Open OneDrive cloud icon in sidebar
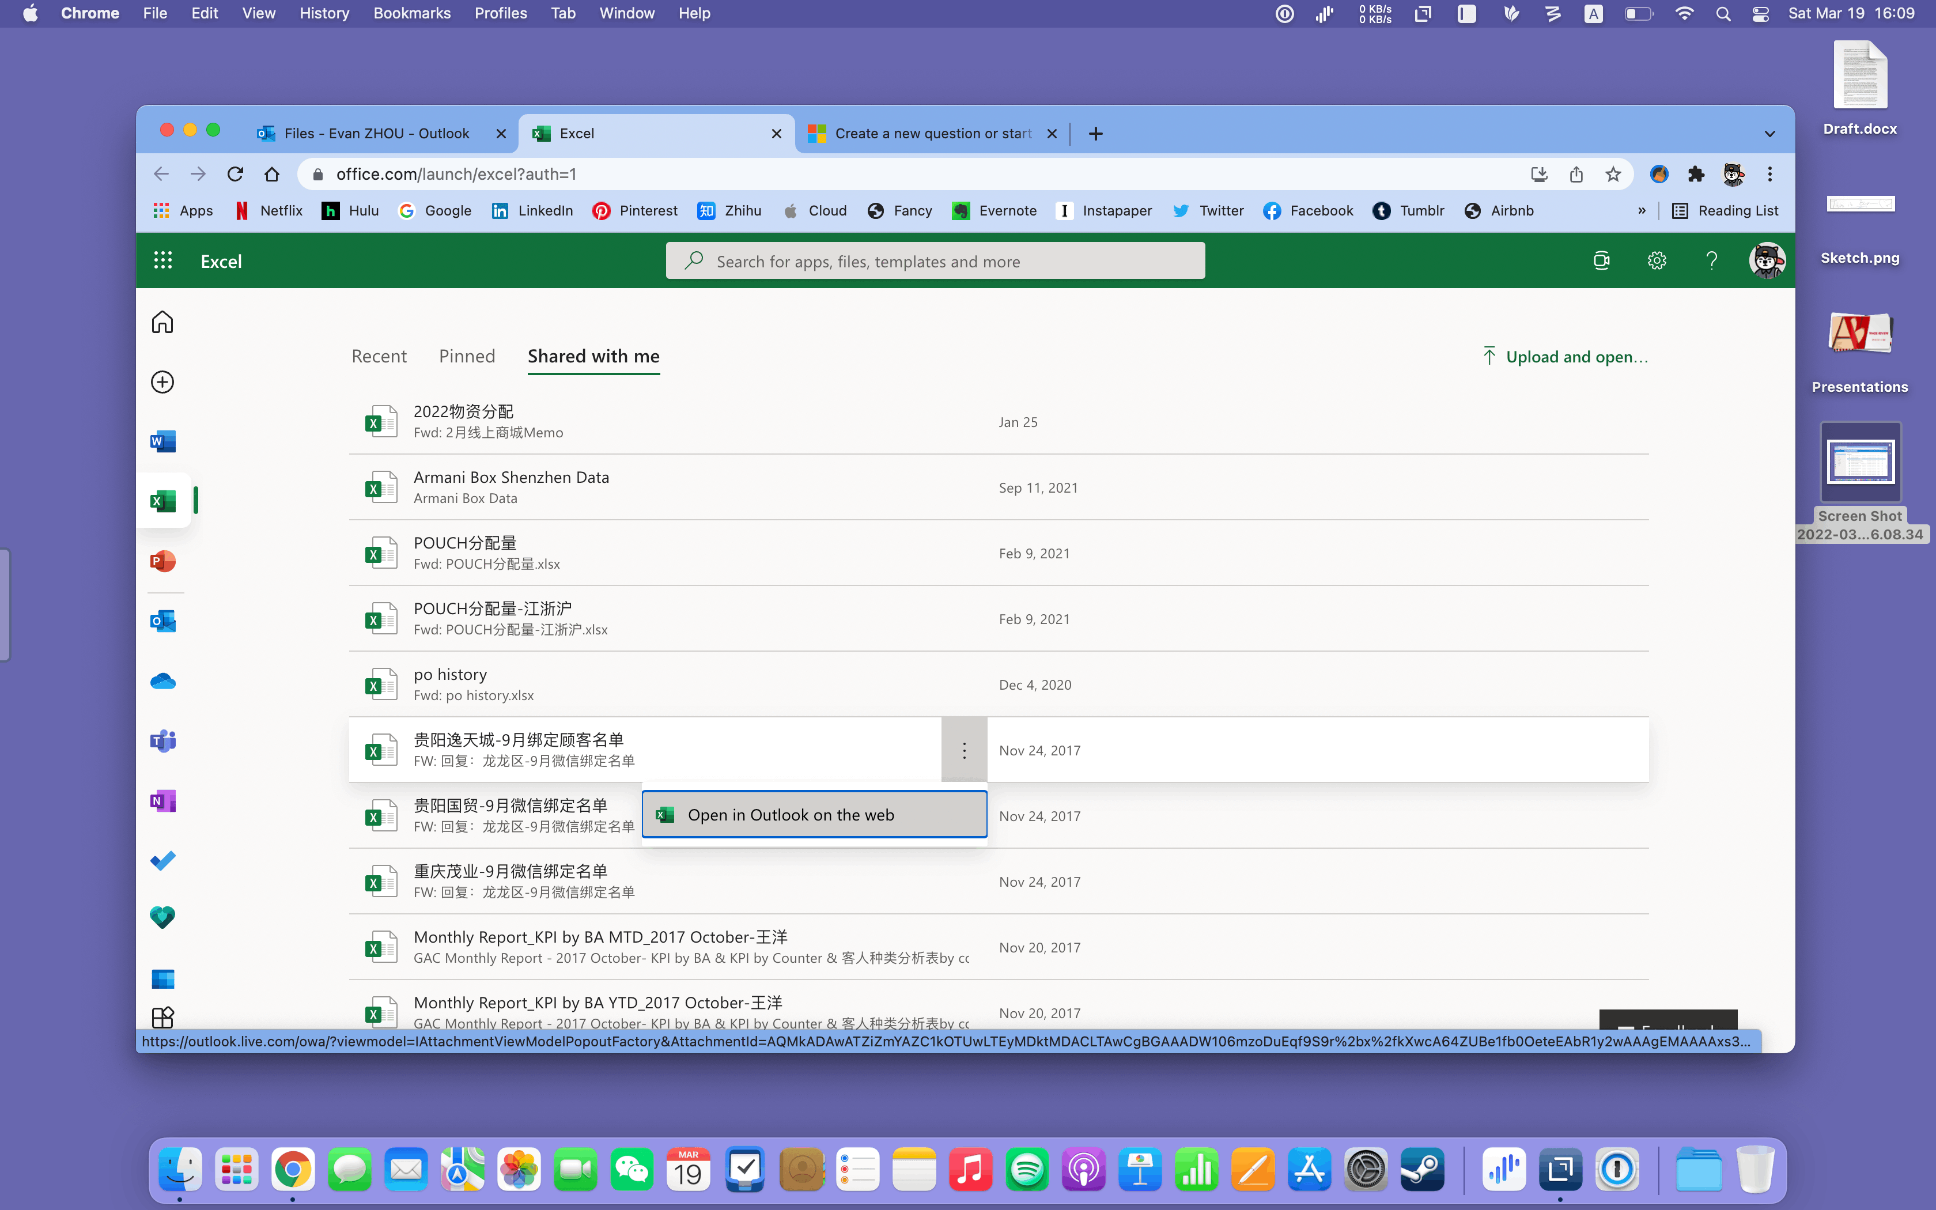The height and width of the screenshot is (1210, 1936). click(x=162, y=681)
